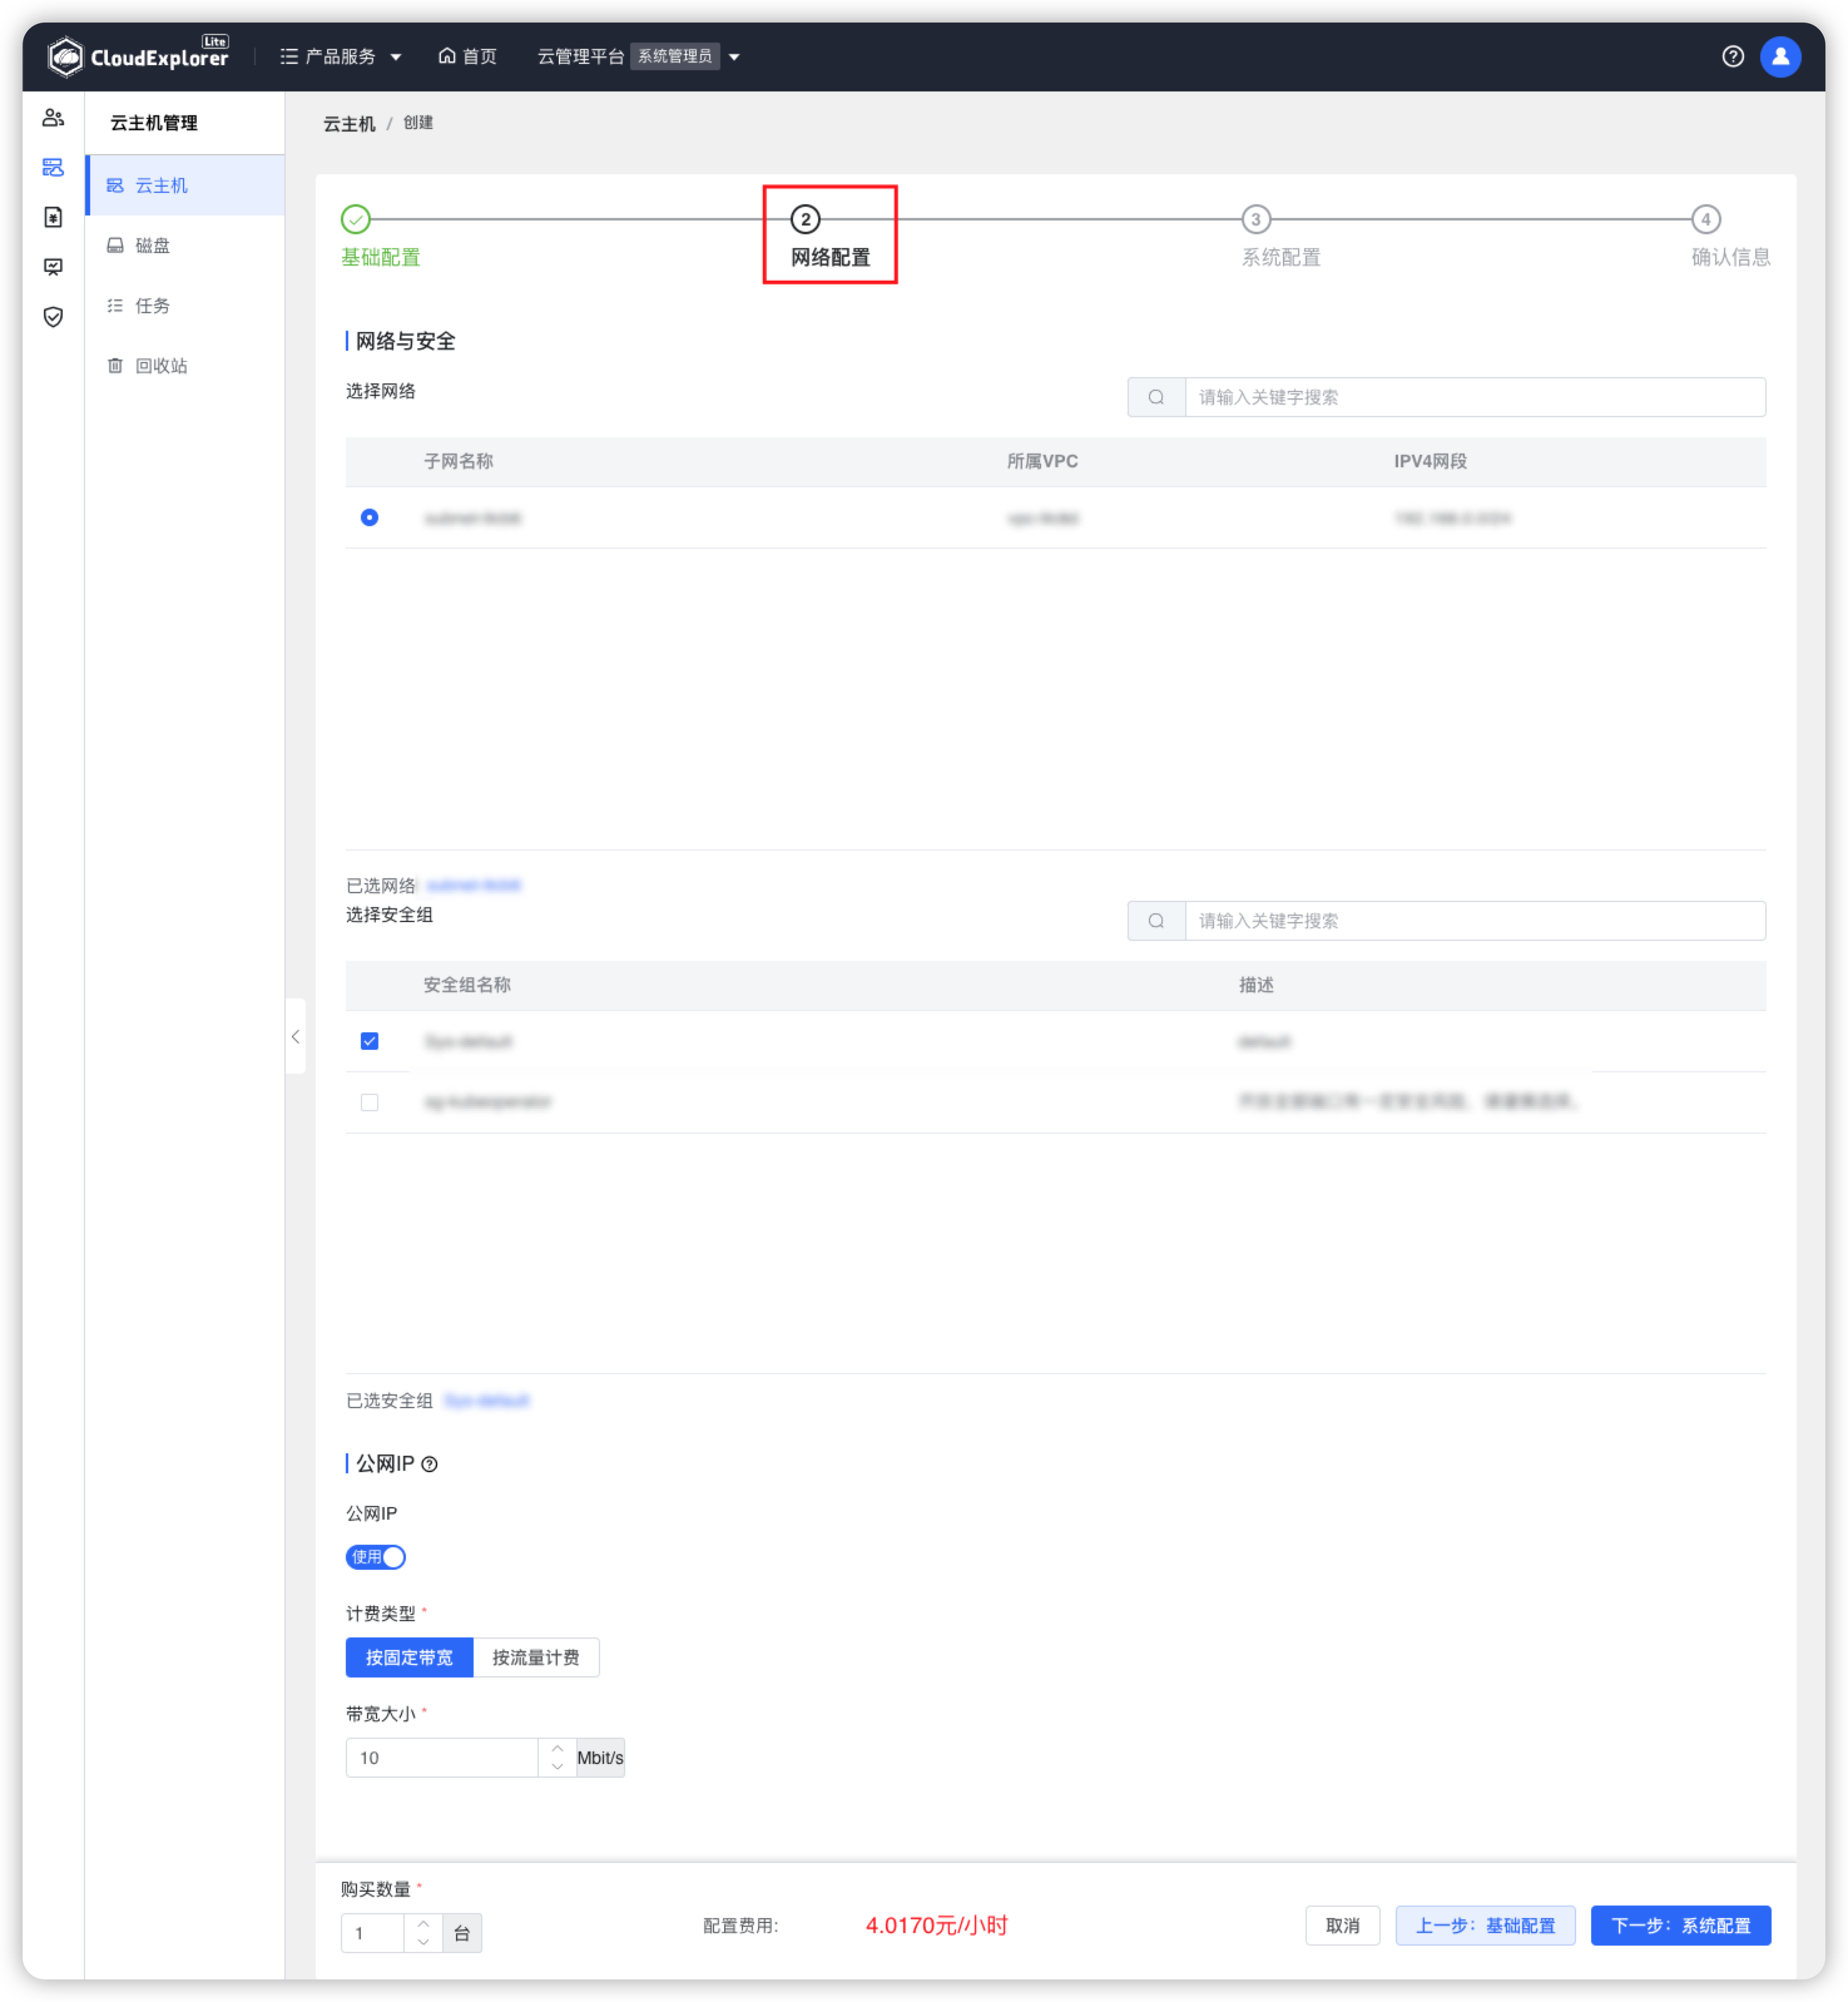Click the 安全组名称 column header
Image resolution: width=1848 pixels, height=2002 pixels.
[467, 984]
